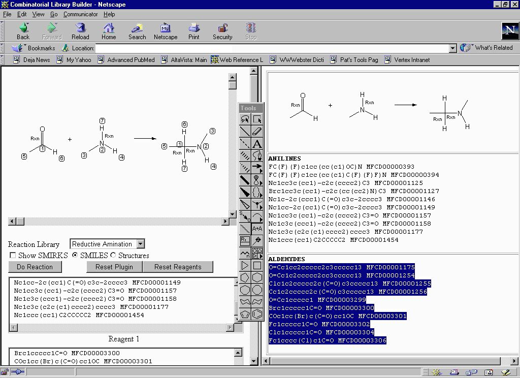Open the Bookmarks dropdown

pos(34,48)
